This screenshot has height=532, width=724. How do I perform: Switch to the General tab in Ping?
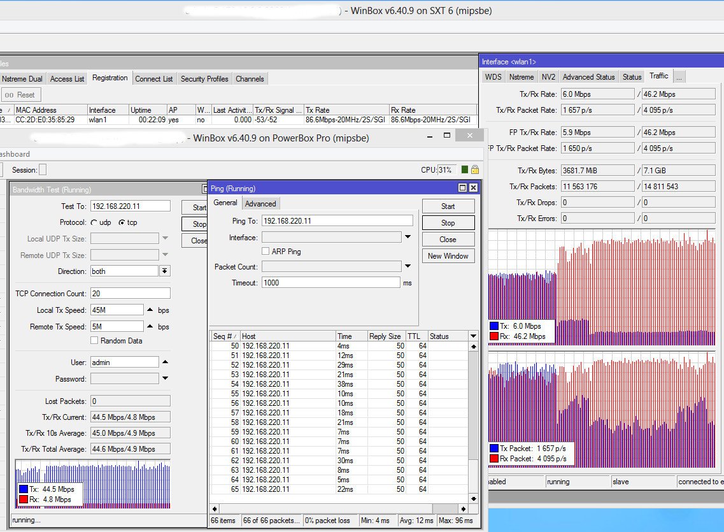(x=225, y=203)
